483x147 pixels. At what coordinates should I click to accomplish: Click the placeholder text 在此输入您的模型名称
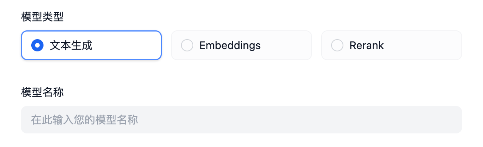click(84, 120)
